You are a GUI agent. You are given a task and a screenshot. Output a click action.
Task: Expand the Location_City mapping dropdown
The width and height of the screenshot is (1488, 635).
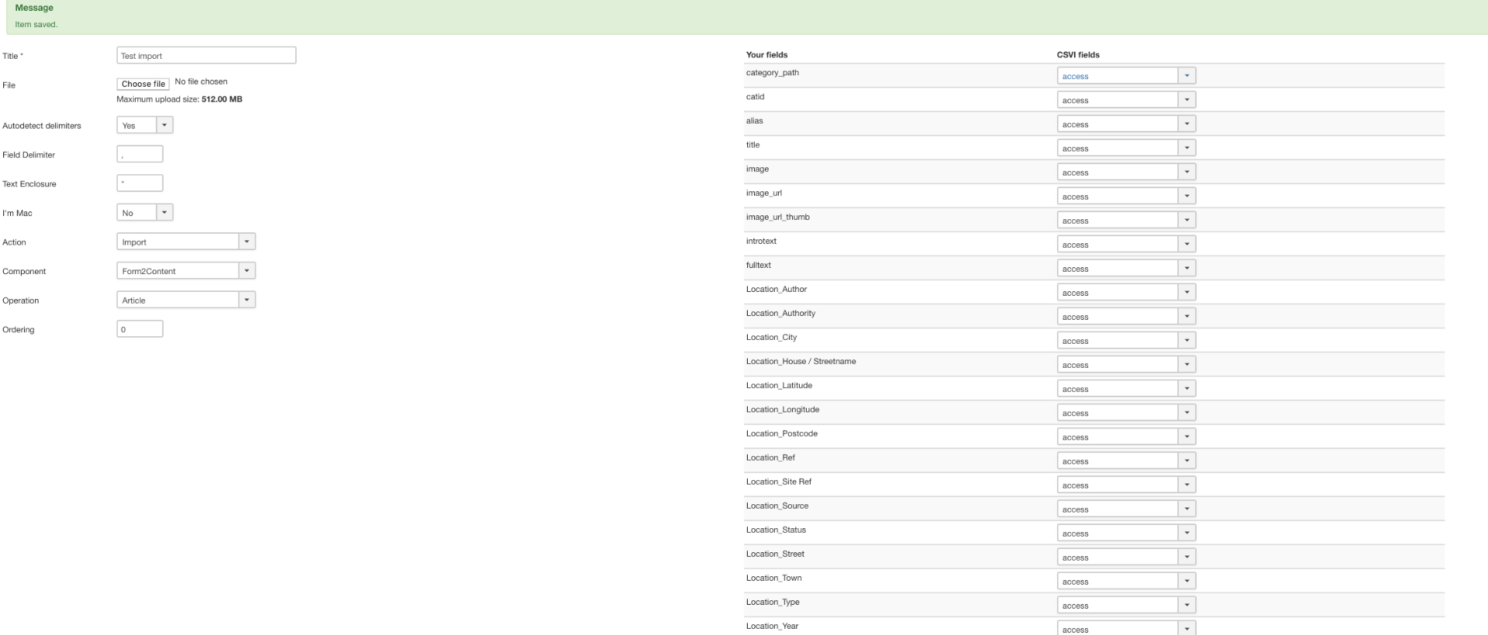point(1126,341)
